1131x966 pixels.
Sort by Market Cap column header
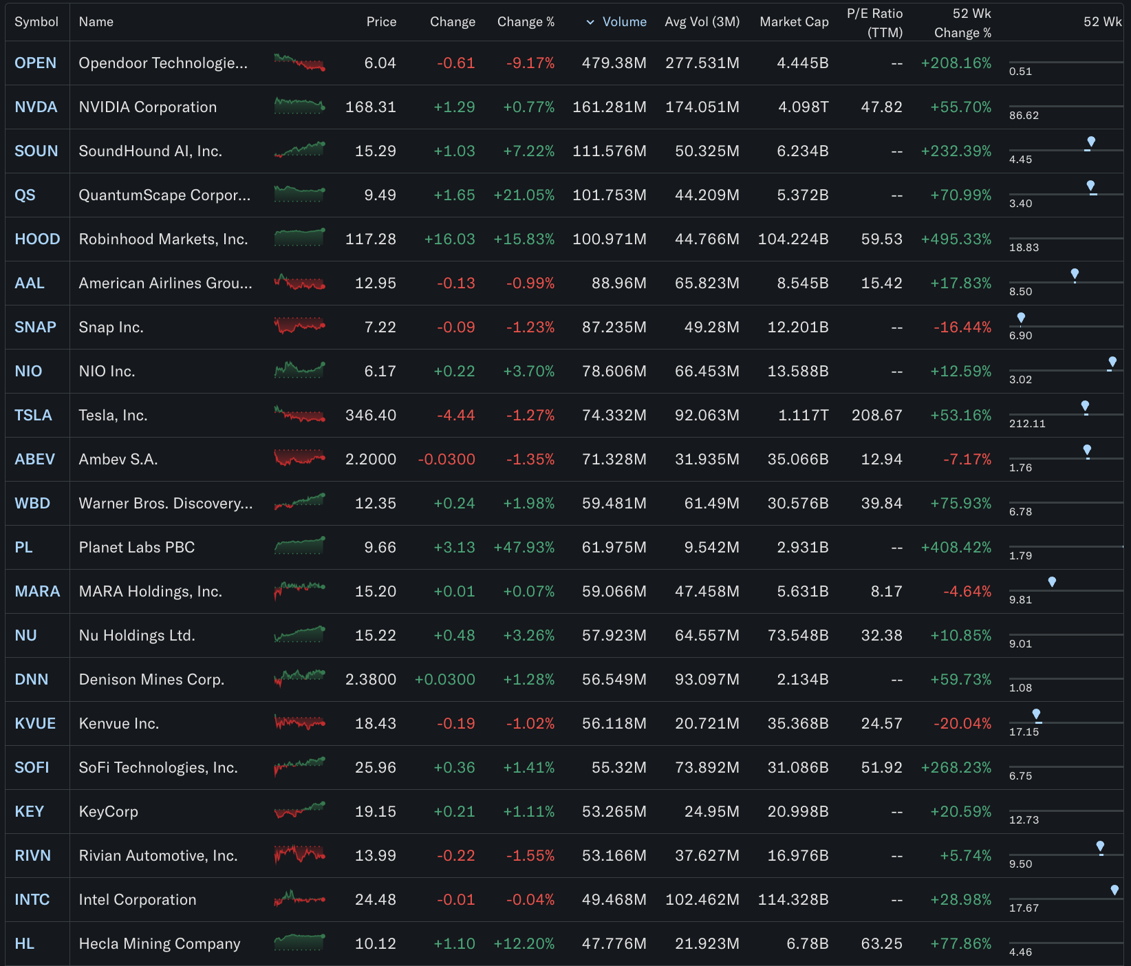(x=794, y=22)
